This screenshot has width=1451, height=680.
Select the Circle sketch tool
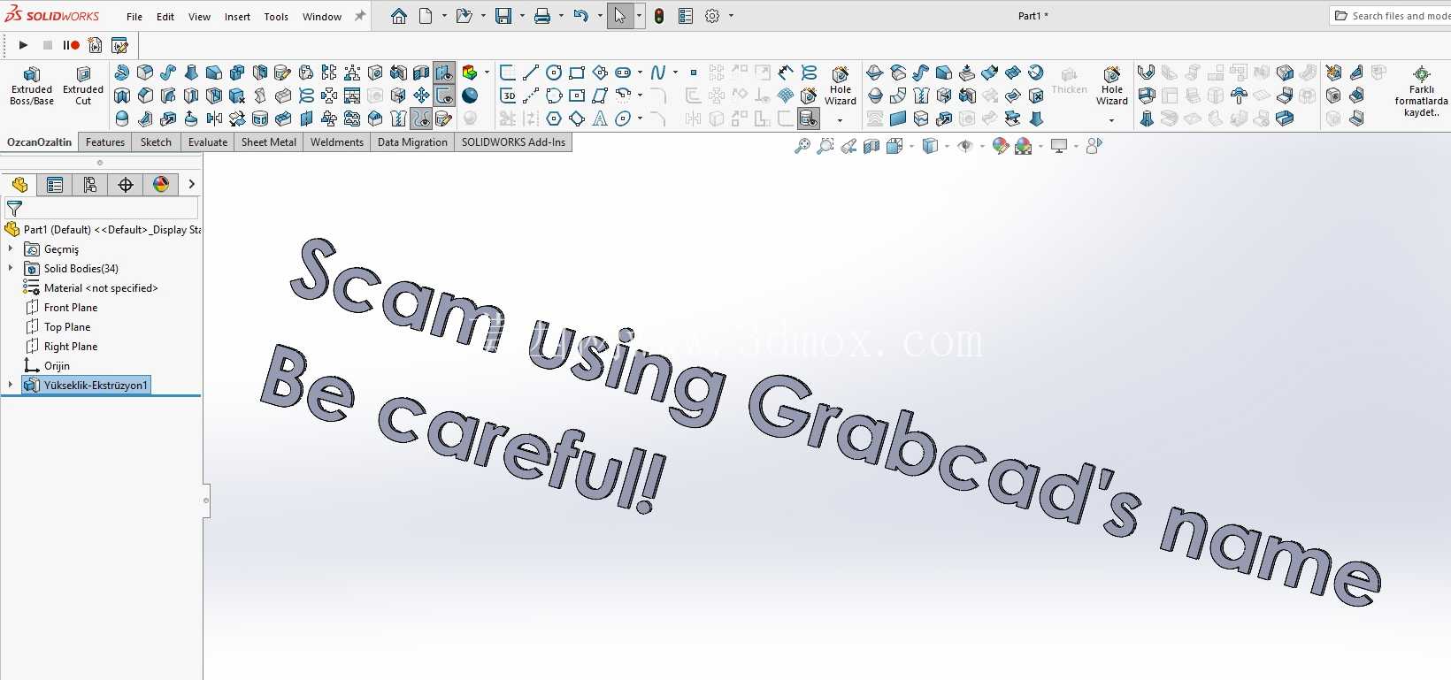click(554, 73)
